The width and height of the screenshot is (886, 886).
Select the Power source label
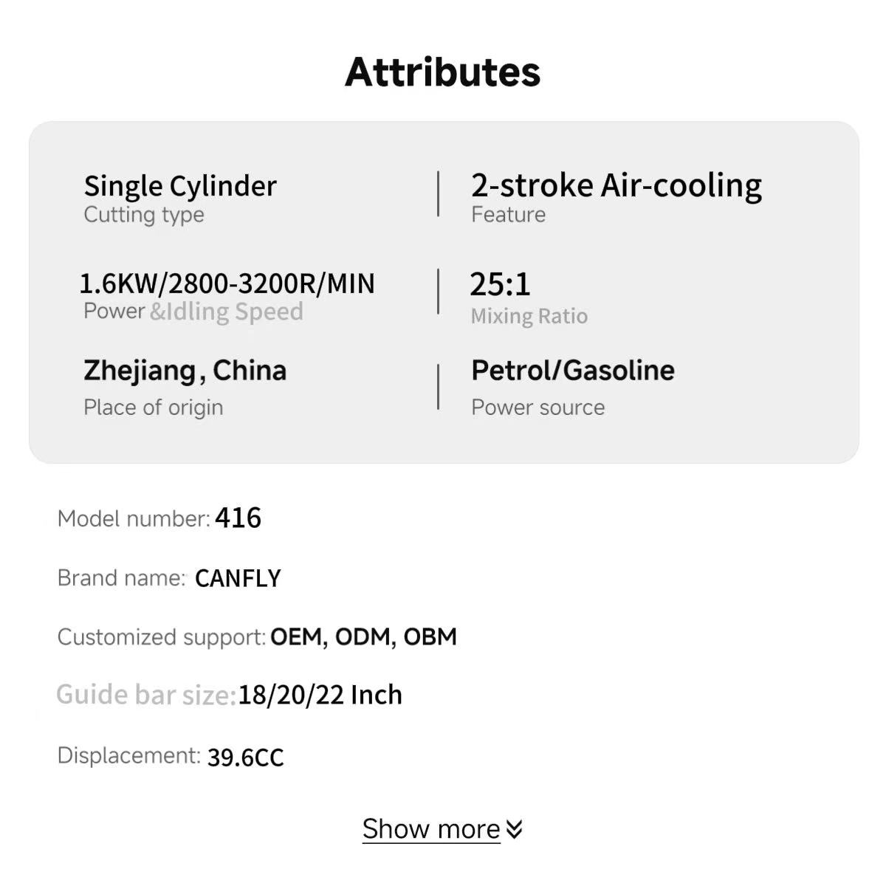(538, 408)
